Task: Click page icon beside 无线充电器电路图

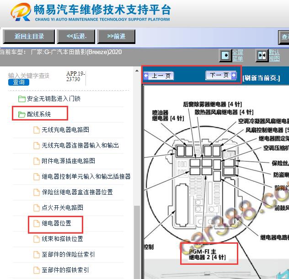Action: (36, 130)
